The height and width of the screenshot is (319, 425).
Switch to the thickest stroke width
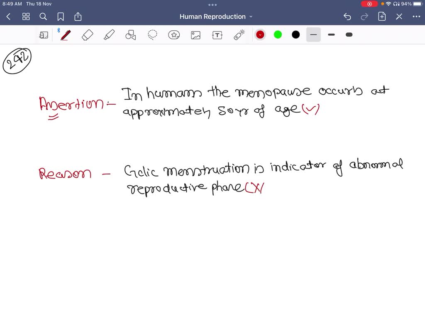point(349,35)
